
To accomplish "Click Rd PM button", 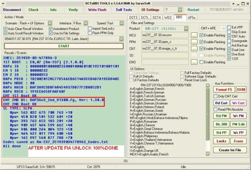I will [x=221, y=116].
